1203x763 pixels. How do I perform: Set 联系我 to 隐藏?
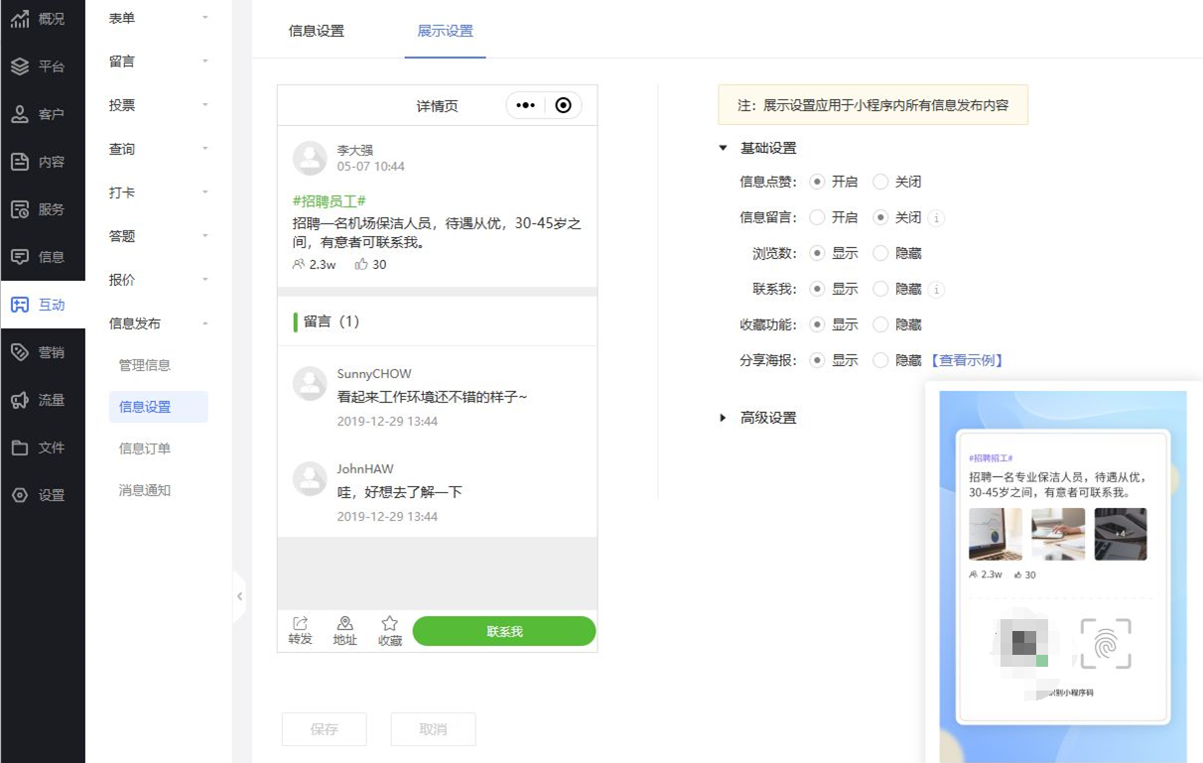pyautogui.click(x=880, y=290)
